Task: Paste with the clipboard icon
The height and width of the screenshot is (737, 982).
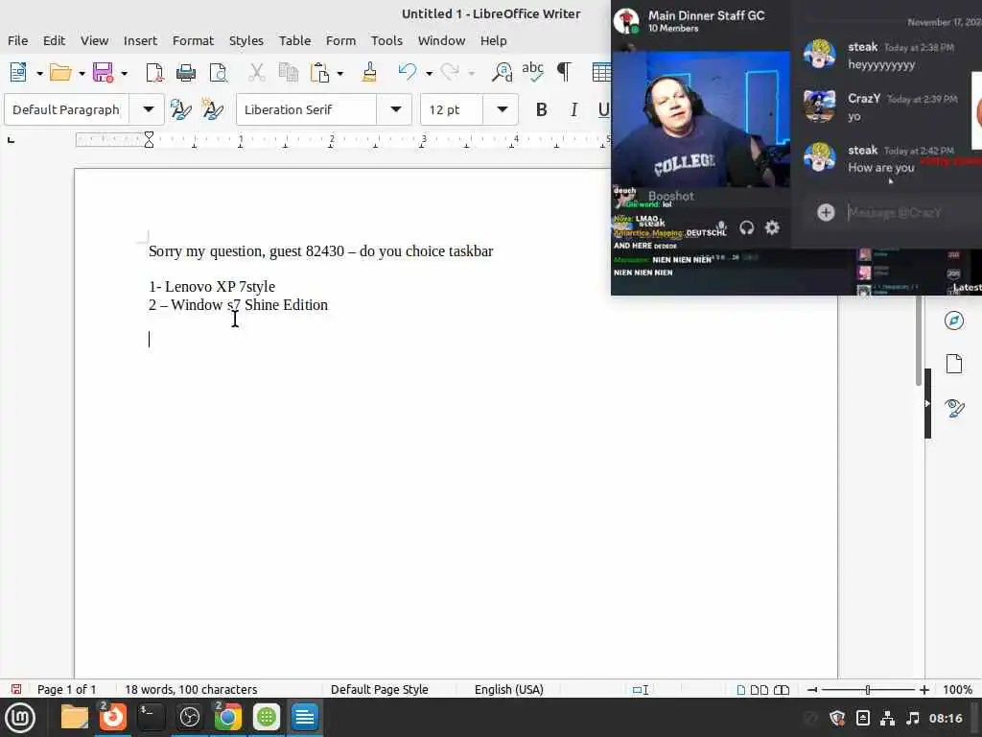Action: coord(319,73)
